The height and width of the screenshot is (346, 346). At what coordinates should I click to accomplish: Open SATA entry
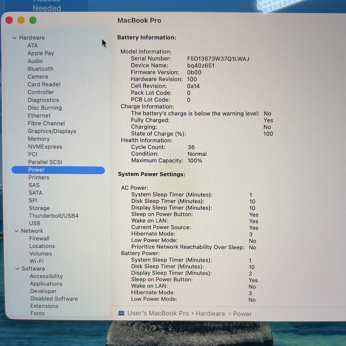[x=35, y=193]
